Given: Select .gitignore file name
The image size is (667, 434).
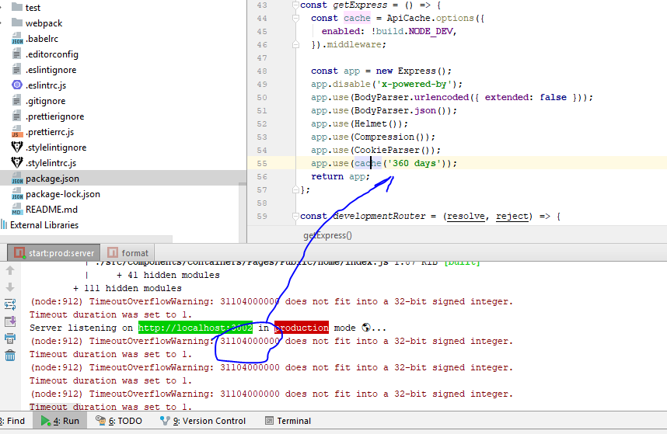Looking at the screenshot, I should [46, 101].
